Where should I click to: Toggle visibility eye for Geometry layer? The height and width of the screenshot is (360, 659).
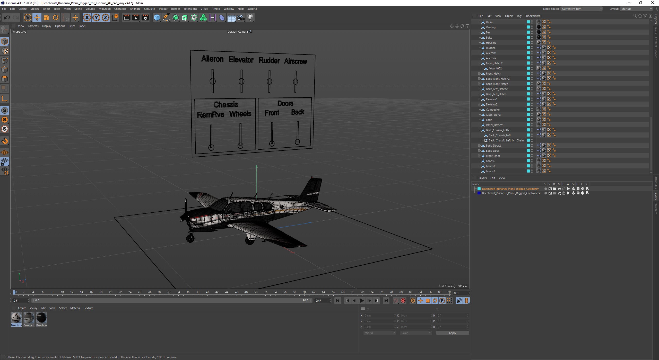point(550,189)
